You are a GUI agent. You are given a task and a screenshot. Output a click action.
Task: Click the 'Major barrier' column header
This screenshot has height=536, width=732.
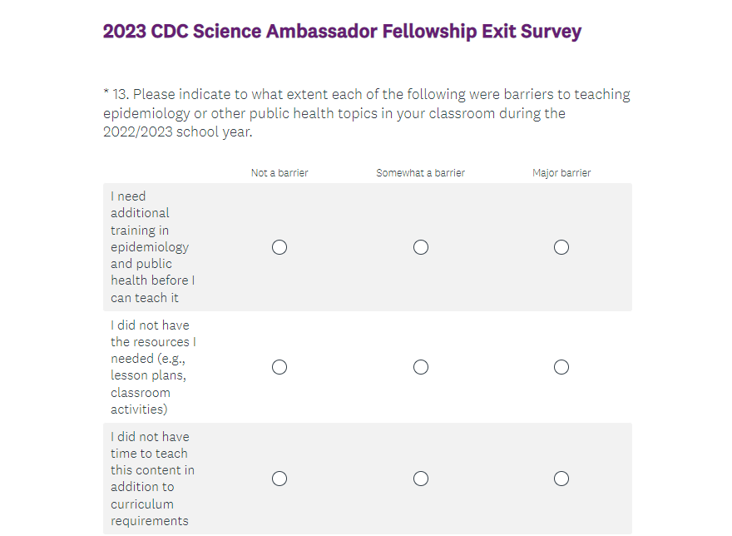[561, 173]
